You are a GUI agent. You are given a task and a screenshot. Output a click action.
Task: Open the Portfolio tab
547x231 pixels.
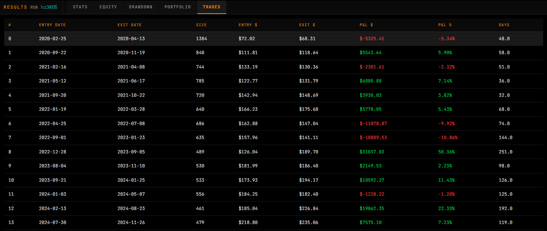click(x=178, y=7)
